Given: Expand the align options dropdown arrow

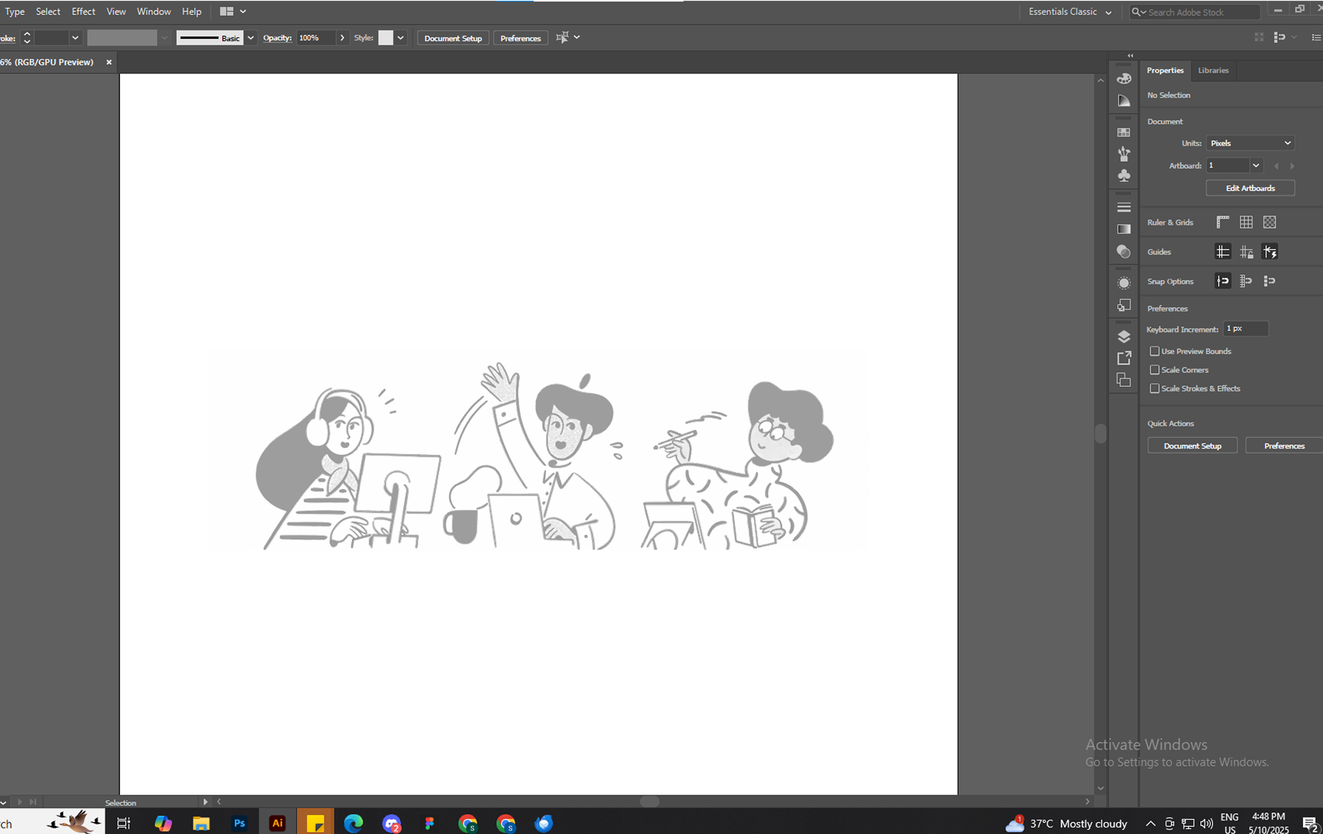Looking at the screenshot, I should coord(577,37).
